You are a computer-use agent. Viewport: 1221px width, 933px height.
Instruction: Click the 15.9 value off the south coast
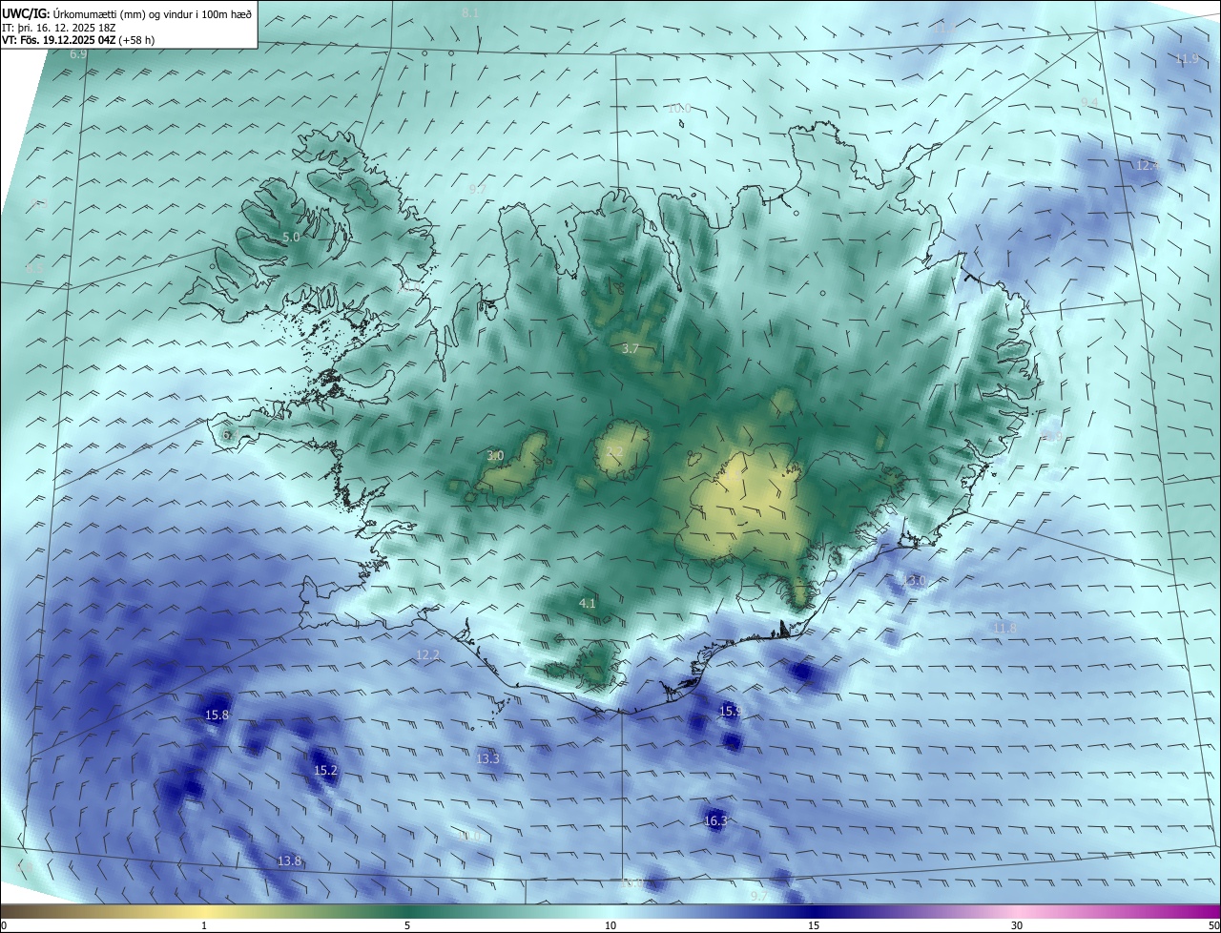click(x=730, y=711)
